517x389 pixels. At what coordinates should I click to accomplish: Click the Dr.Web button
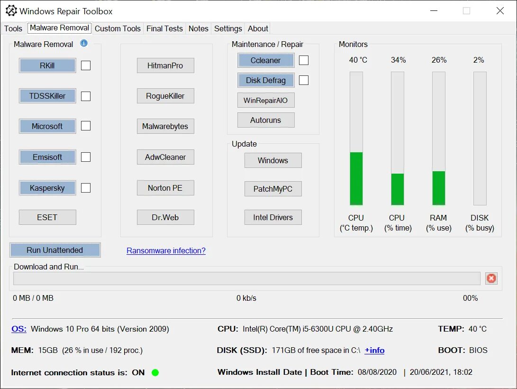pyautogui.click(x=165, y=217)
